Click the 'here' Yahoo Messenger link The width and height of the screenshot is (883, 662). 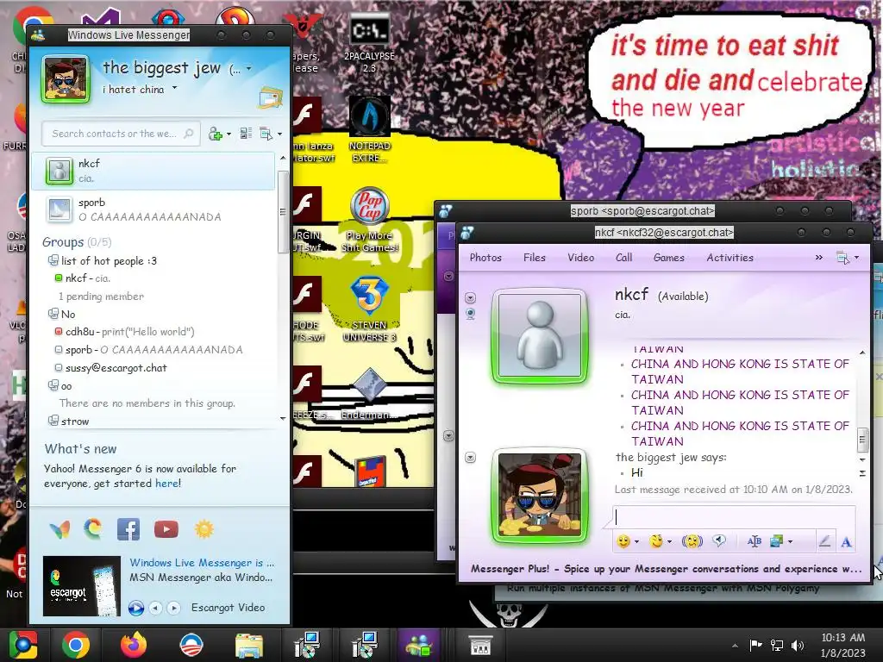[x=166, y=484]
